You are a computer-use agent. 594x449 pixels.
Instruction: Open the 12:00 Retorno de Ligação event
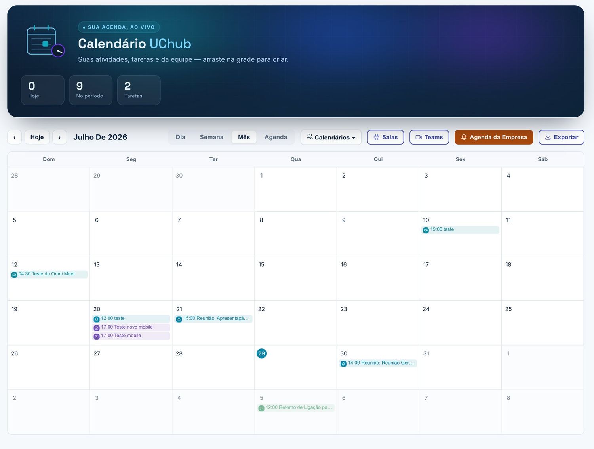296,408
